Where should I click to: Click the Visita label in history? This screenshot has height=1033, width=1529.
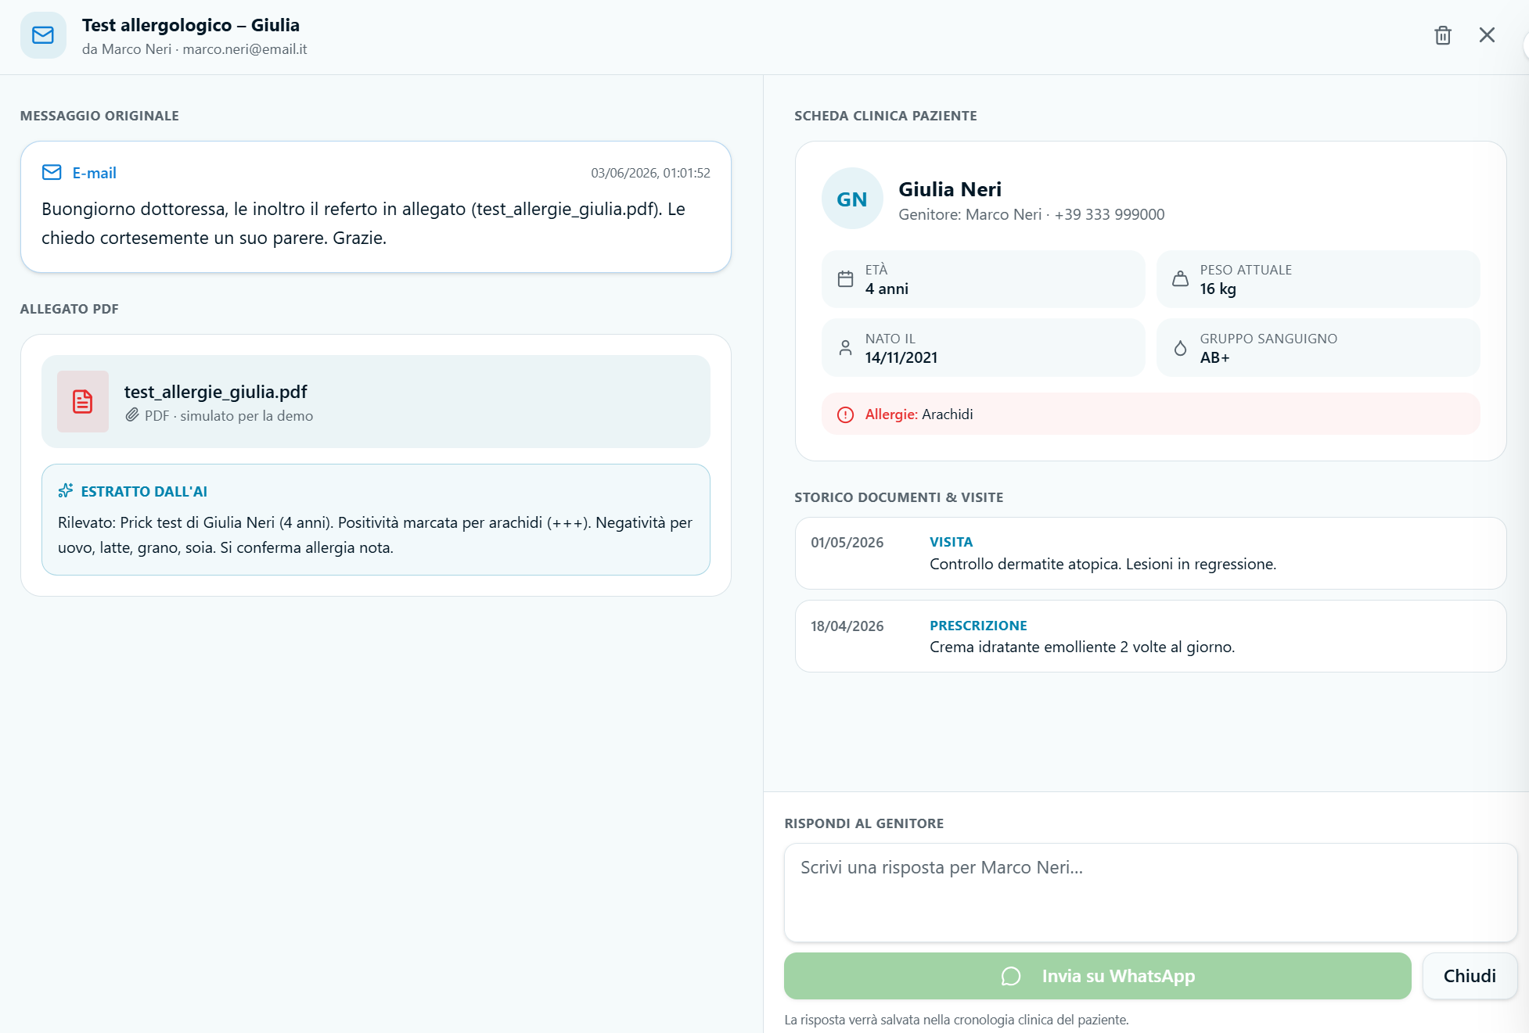[x=951, y=542]
